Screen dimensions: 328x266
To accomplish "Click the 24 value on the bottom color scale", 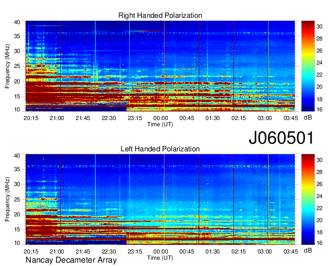I will tap(319, 196).
